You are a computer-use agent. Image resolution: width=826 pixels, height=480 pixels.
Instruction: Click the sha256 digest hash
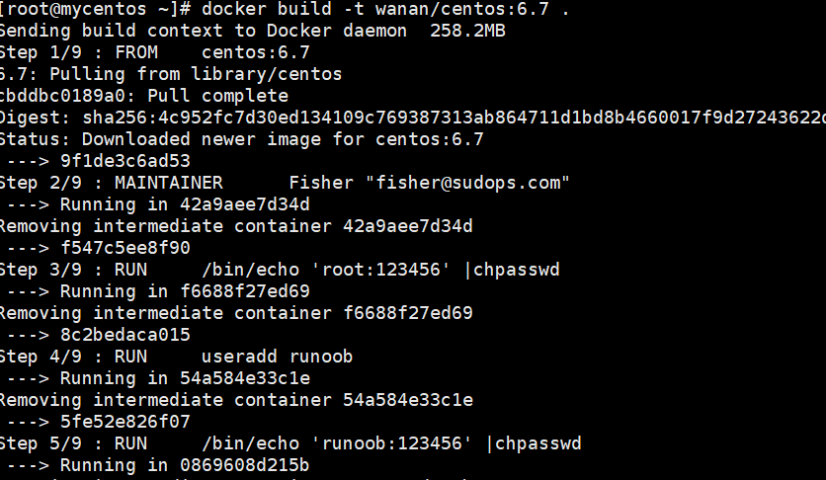click(x=454, y=118)
